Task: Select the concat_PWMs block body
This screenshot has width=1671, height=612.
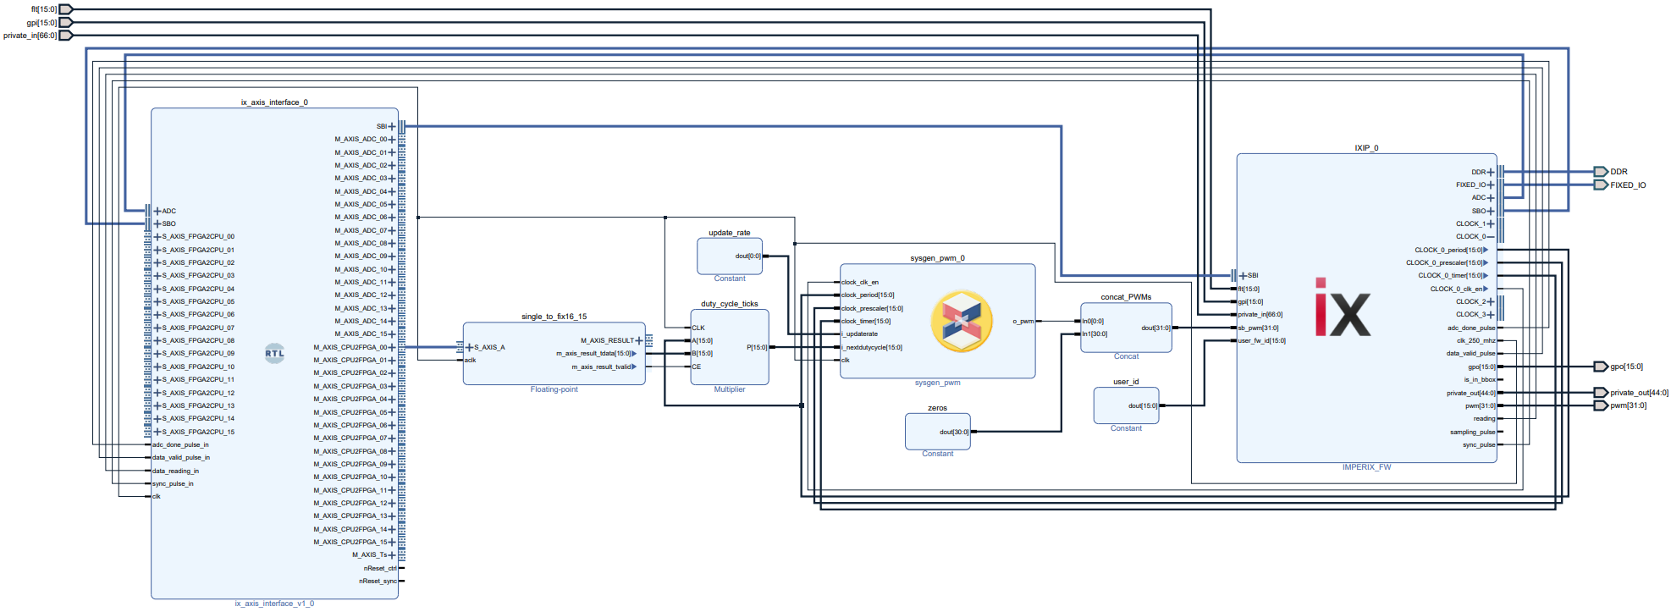Action: tap(1126, 339)
